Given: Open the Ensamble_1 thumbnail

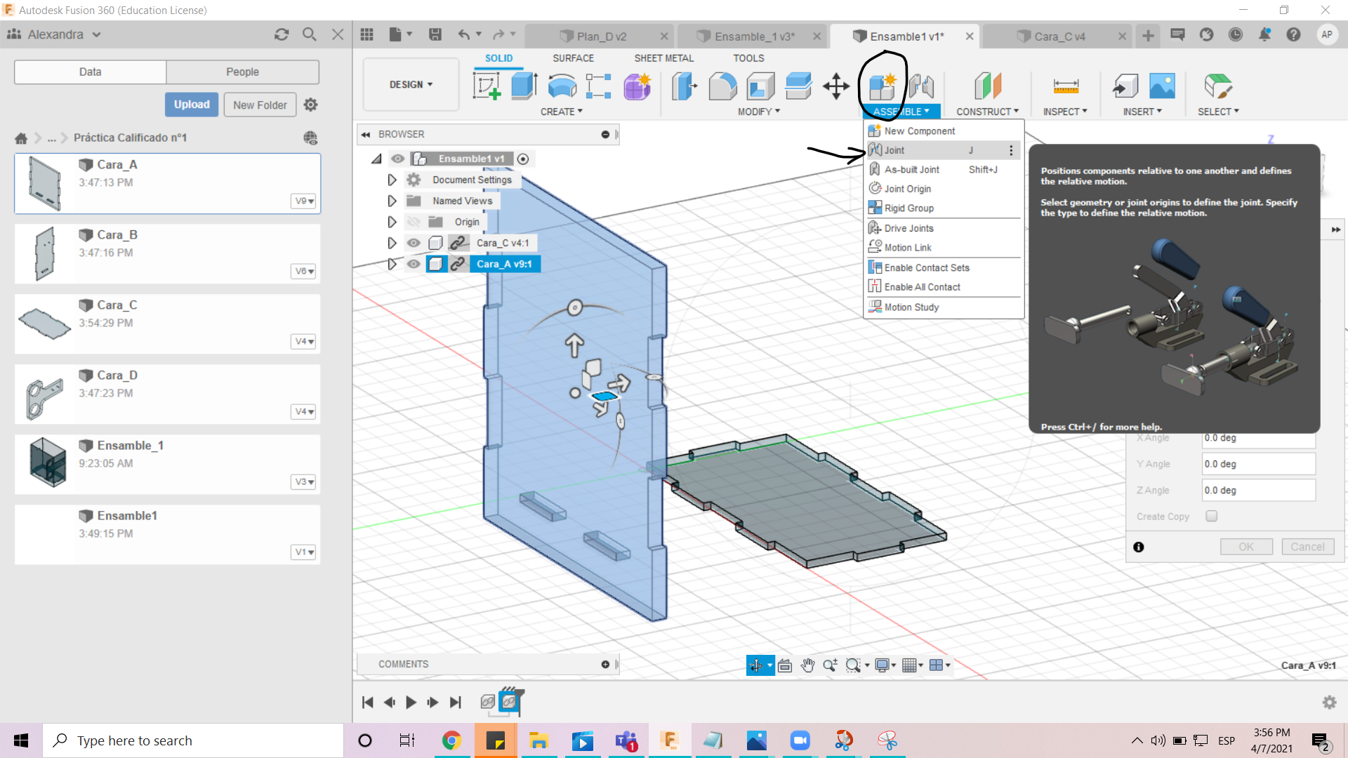Looking at the screenshot, I should coord(47,463).
